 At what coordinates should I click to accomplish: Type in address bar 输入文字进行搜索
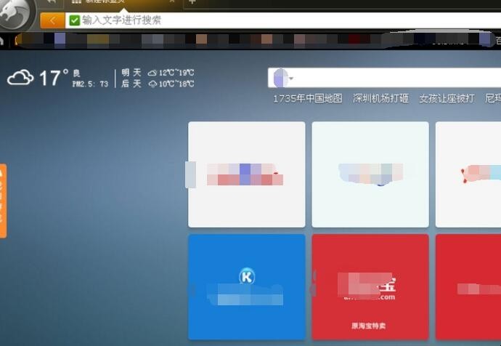coord(218,20)
